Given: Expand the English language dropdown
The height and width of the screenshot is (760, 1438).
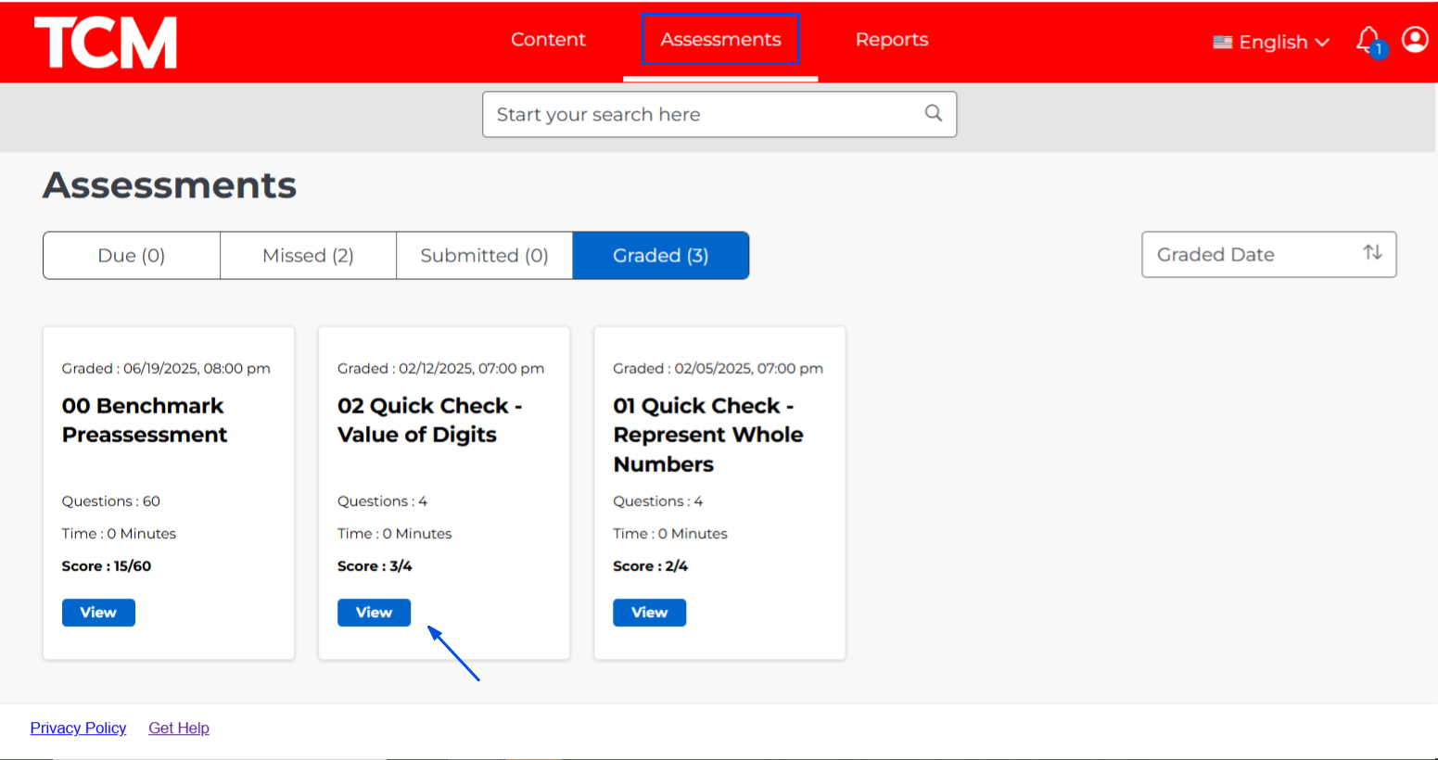Looking at the screenshot, I should click(x=1283, y=43).
